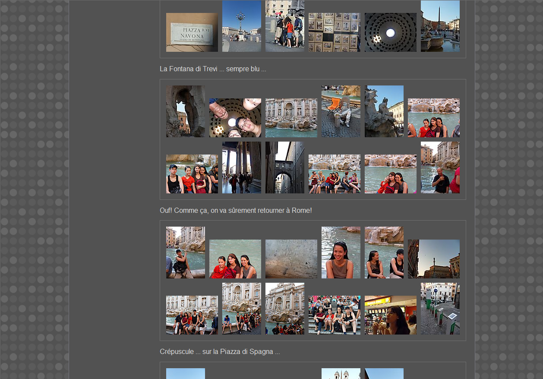Open the orange folding chair photo
The height and width of the screenshot is (379, 543).
pos(341,111)
